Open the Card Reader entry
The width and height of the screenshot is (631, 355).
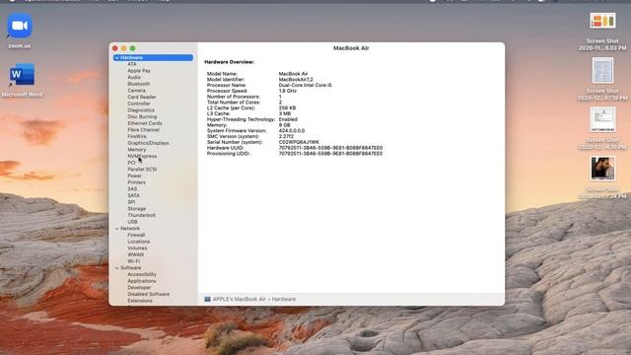coord(142,97)
